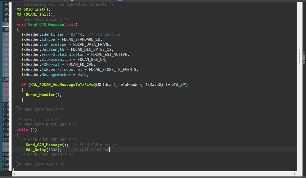Click the USER CODE END 3 comment

(x=40, y=165)
